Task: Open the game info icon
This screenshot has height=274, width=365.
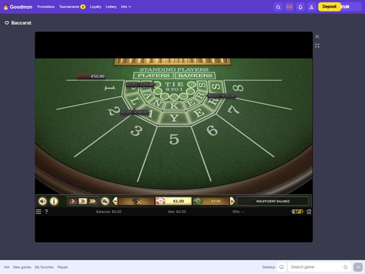Action: [54, 201]
